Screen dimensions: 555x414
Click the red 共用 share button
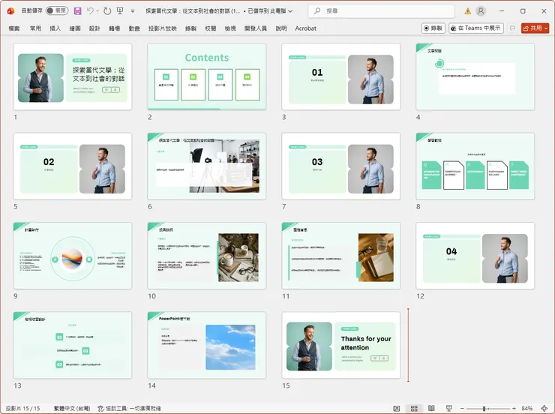pos(532,28)
